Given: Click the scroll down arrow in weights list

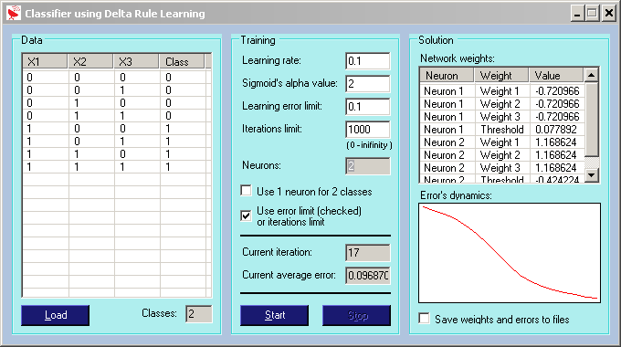Looking at the screenshot, I should click(x=591, y=174).
